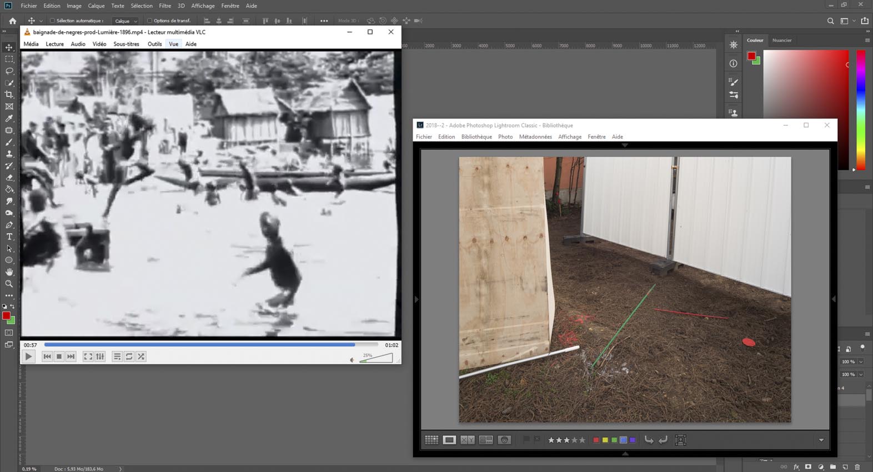This screenshot has width=873, height=472.
Task: Open Bibliothèque menu in Lightroom
Action: tap(476, 137)
